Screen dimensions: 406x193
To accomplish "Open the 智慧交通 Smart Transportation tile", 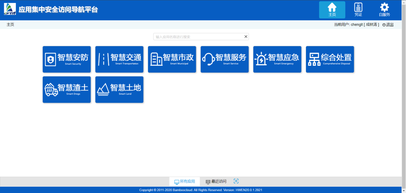I will click(120, 59).
